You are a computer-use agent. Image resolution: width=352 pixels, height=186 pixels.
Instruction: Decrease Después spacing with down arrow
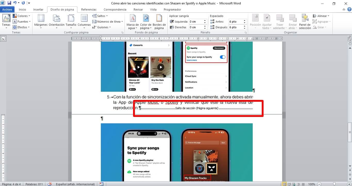(245, 29)
